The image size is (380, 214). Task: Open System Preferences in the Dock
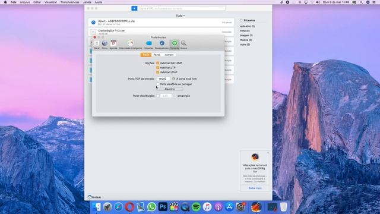click(240, 207)
